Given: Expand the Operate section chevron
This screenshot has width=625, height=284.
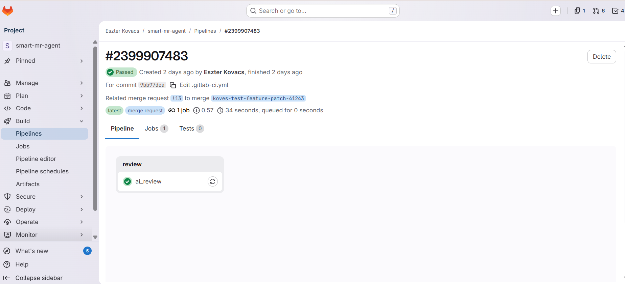Looking at the screenshot, I should point(82,222).
